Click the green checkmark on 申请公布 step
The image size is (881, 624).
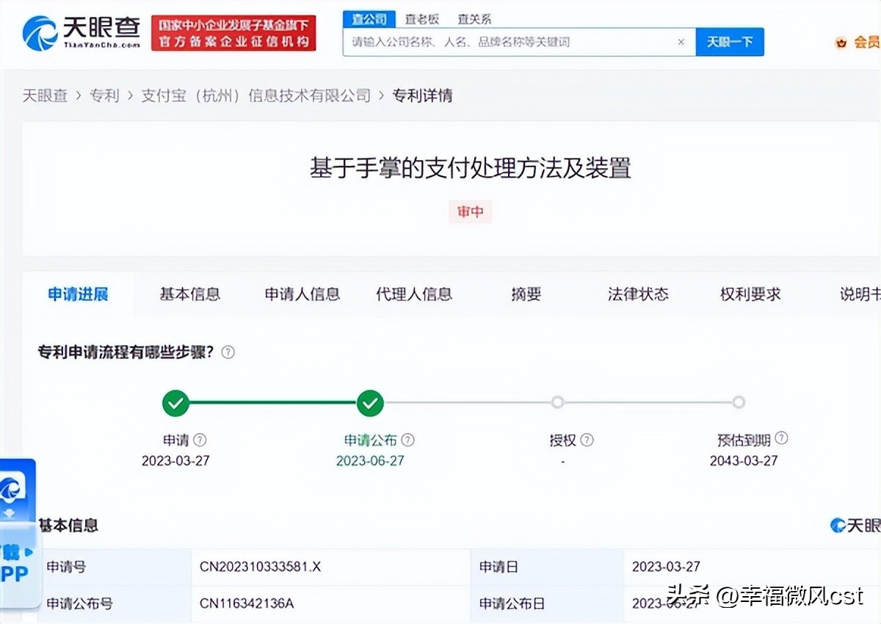pos(370,402)
